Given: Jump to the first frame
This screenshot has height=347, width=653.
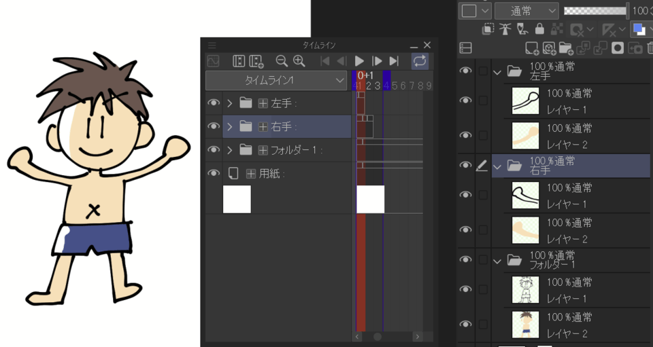Looking at the screenshot, I should click(325, 61).
